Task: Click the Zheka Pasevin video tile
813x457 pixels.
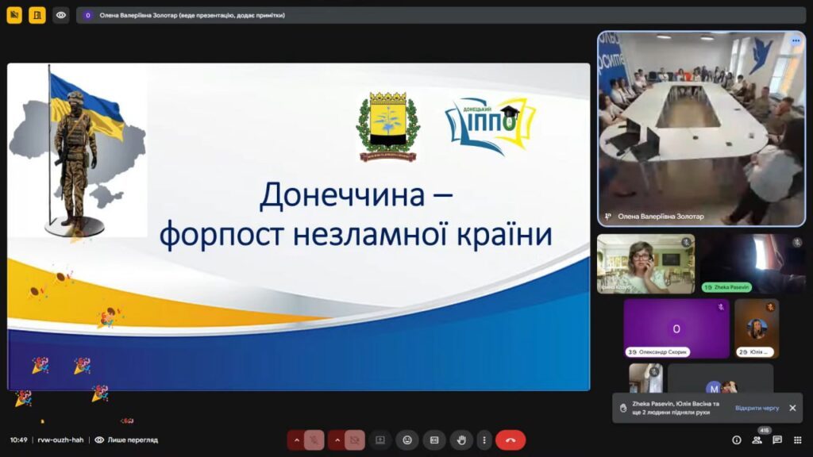Action: [753, 264]
